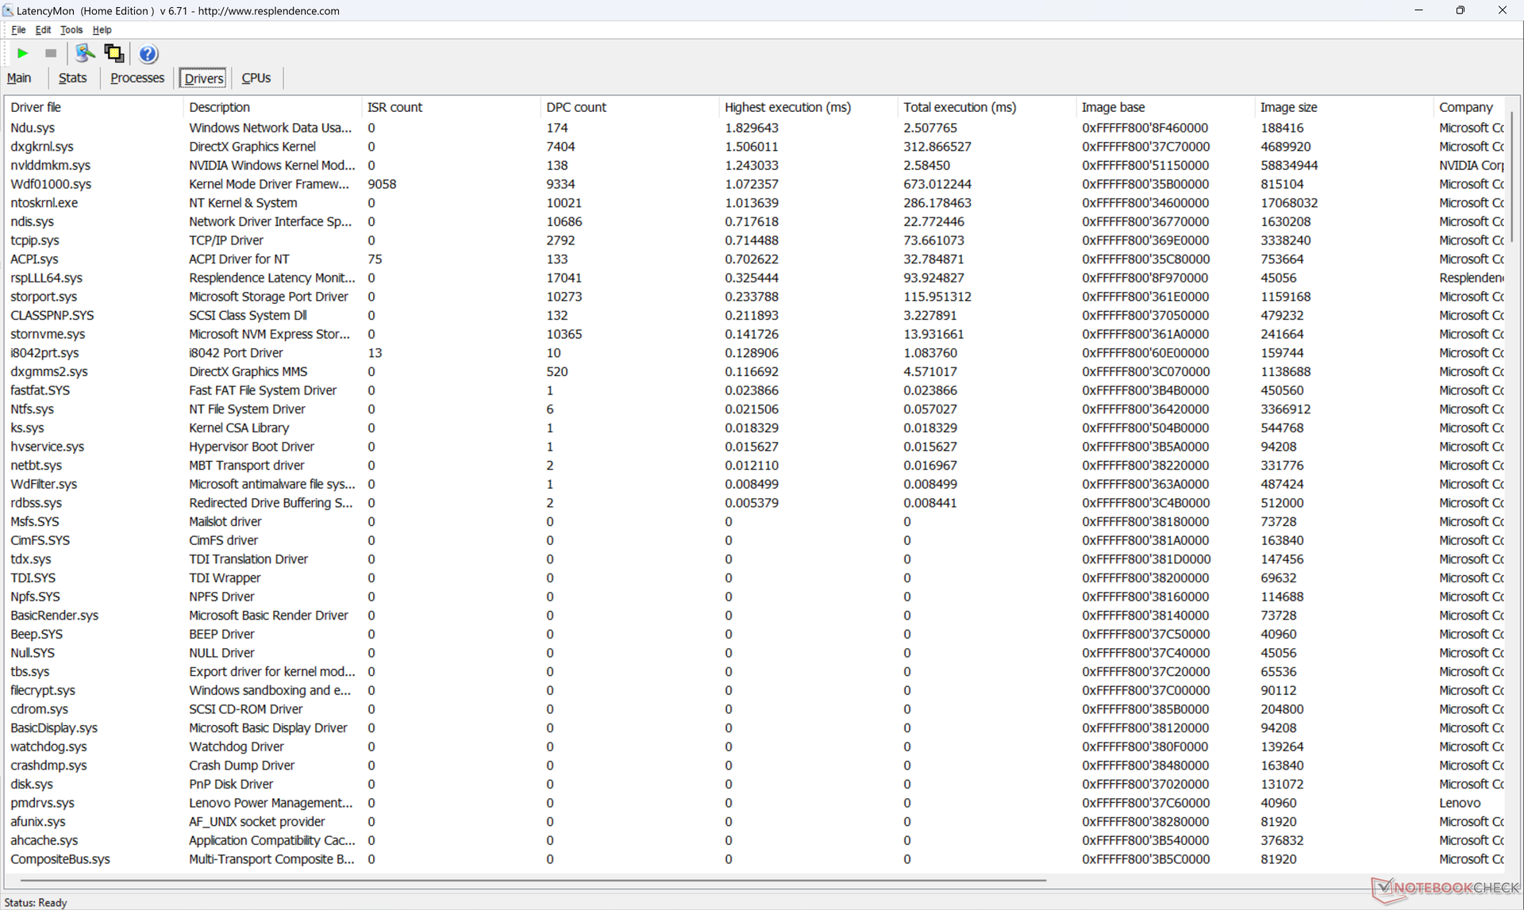The image size is (1524, 910).
Task: Open the Stats tab
Action: click(x=72, y=78)
